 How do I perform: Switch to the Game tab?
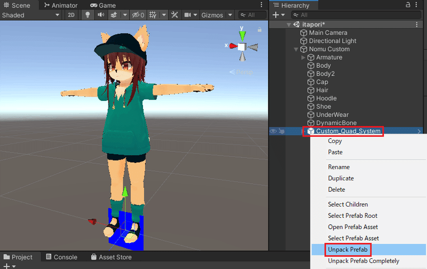103,5
